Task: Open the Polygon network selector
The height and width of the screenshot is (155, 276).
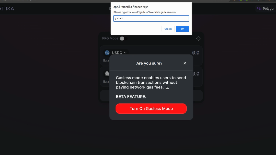Action: coord(266,8)
